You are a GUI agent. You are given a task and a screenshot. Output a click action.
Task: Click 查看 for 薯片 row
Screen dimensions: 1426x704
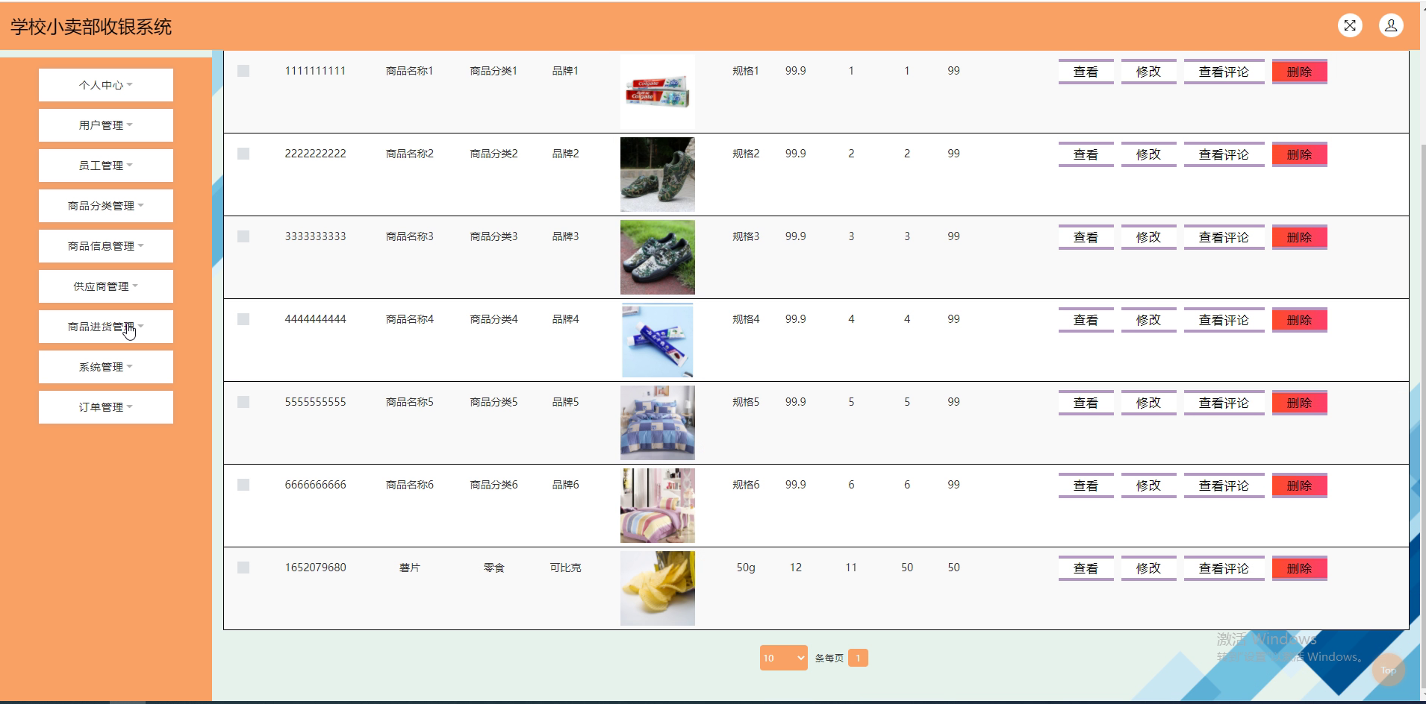[x=1086, y=568]
